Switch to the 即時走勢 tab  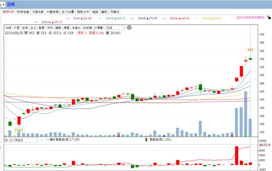tap(23, 12)
